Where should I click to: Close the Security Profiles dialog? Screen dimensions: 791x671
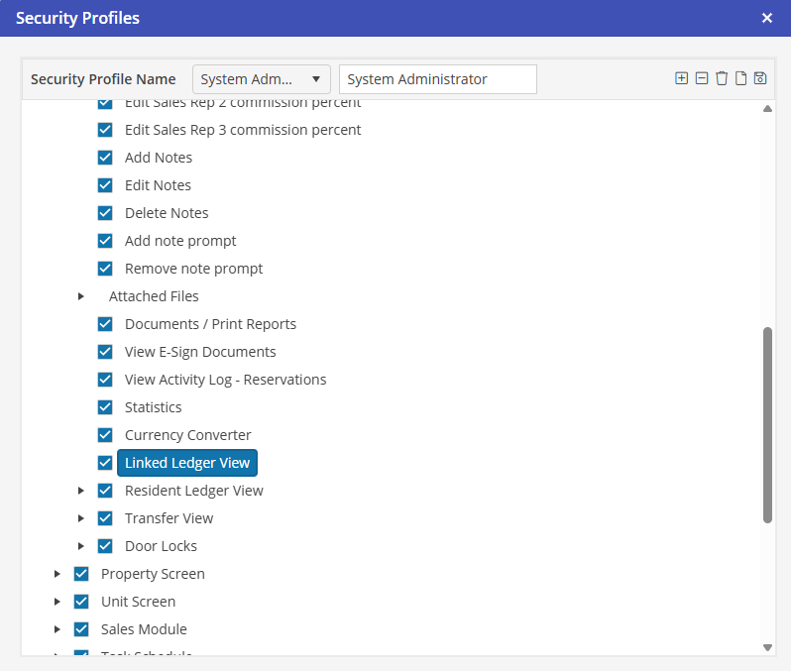pos(767,18)
